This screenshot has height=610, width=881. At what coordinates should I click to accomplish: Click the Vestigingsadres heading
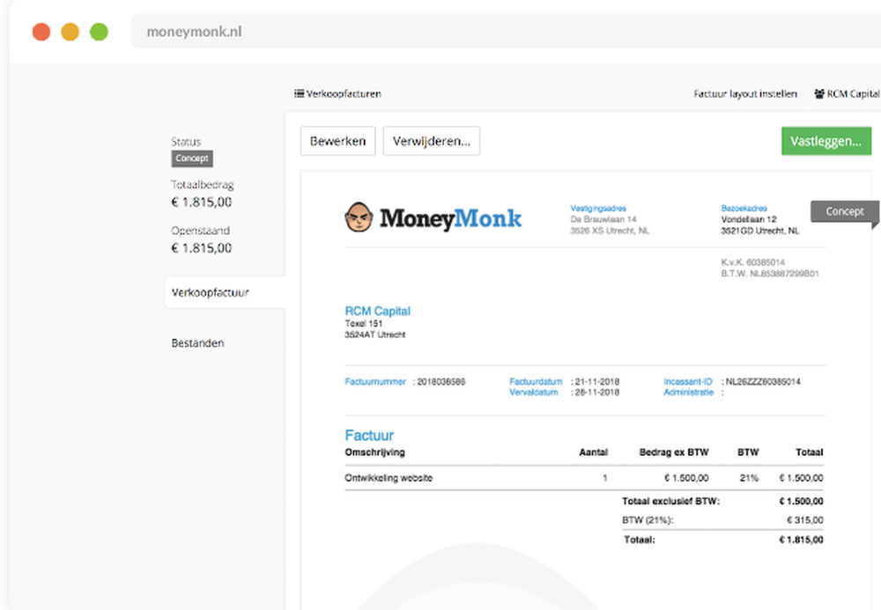tap(598, 209)
